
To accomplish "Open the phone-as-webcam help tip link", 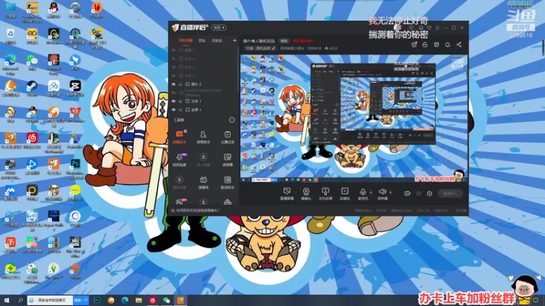I will click(x=198, y=210).
